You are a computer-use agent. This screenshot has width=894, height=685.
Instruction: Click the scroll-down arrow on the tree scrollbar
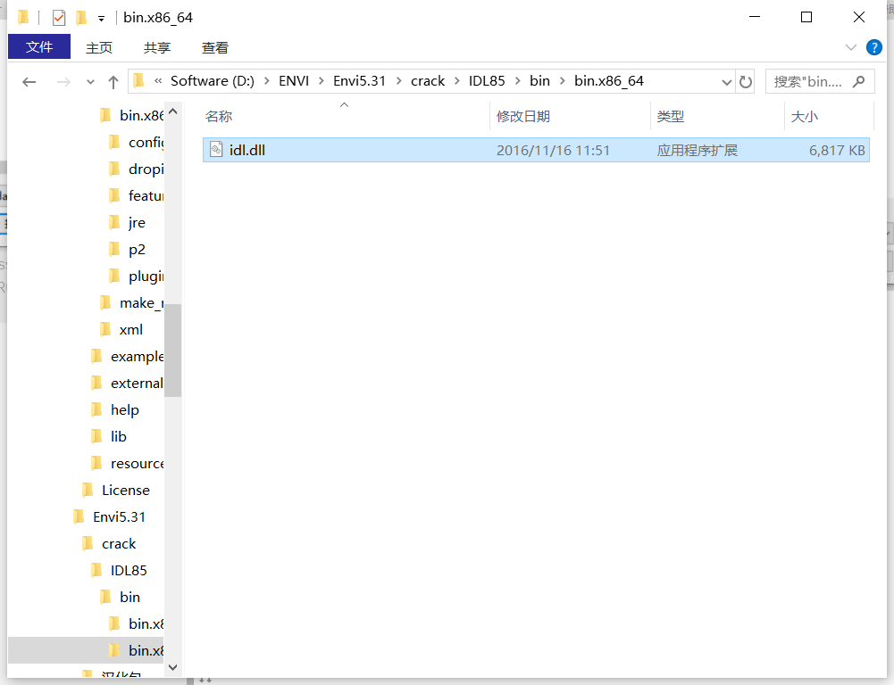click(172, 666)
